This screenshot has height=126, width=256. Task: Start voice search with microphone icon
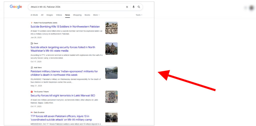(x=133, y=7)
